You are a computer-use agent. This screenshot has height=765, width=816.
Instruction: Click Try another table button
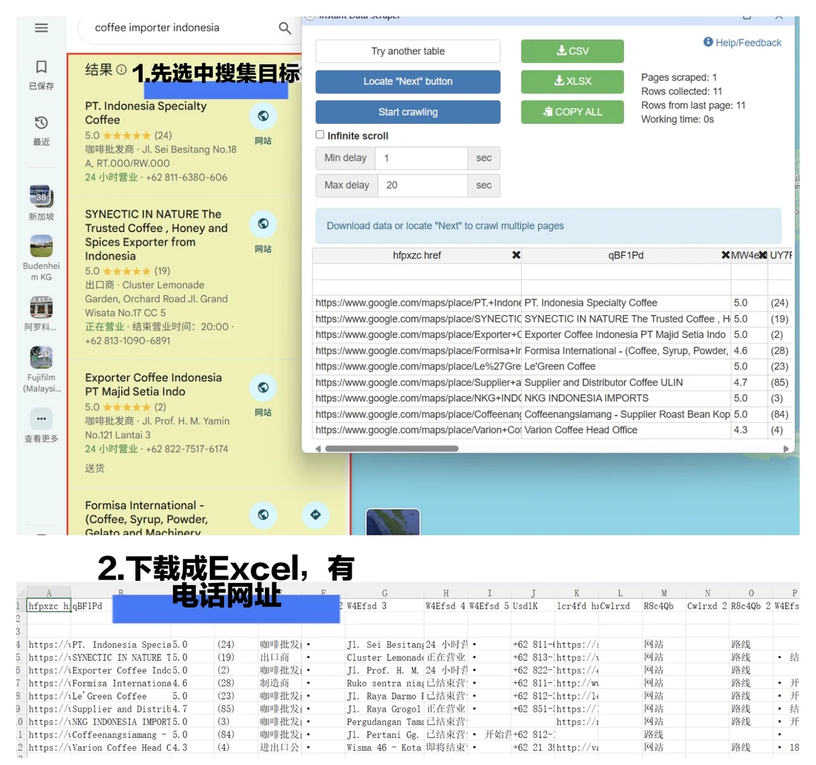[408, 51]
